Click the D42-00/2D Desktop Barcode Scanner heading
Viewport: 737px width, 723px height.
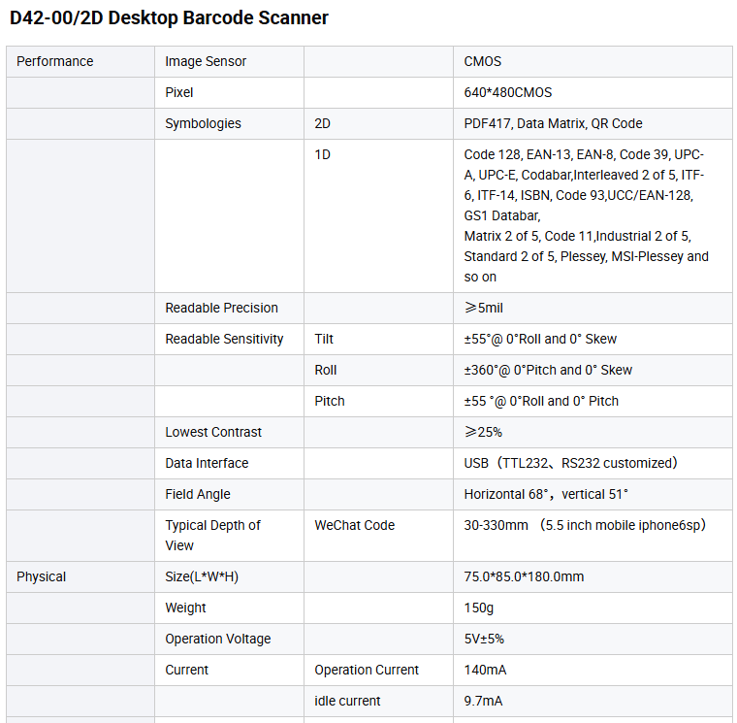(169, 18)
